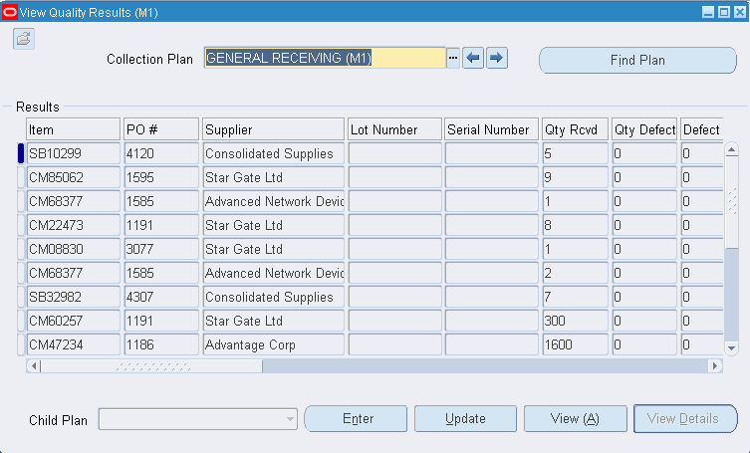The width and height of the screenshot is (750, 453).
Task: Click the item cell CM47234
Action: [73, 344]
